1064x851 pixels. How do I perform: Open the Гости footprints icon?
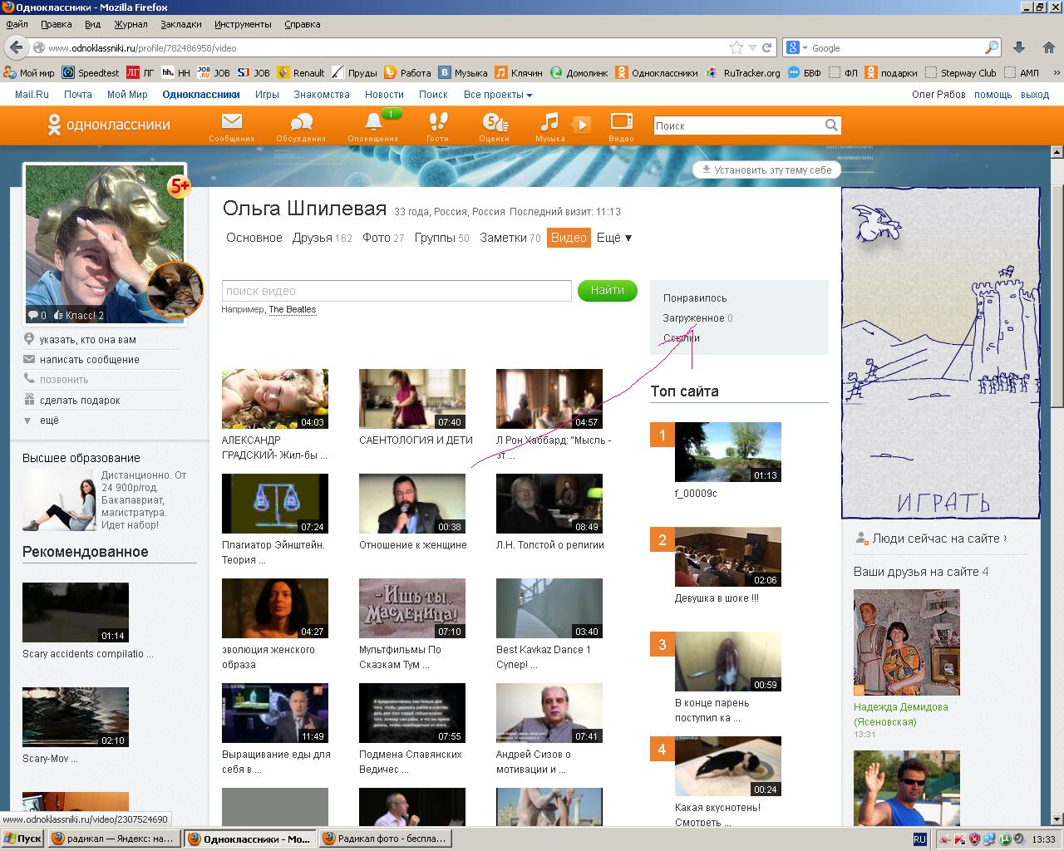437,126
